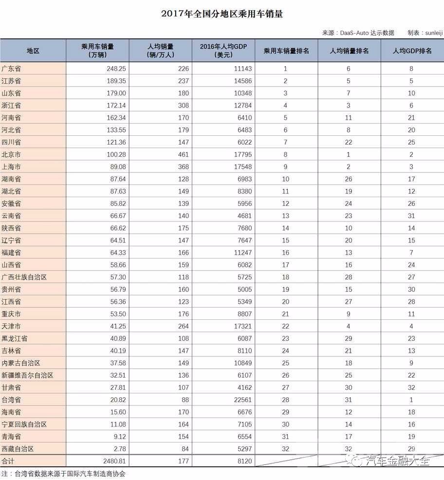Click the 乘用车销量（万辆）column header
Viewport: 444px width, 480px height.
[x=97, y=50]
